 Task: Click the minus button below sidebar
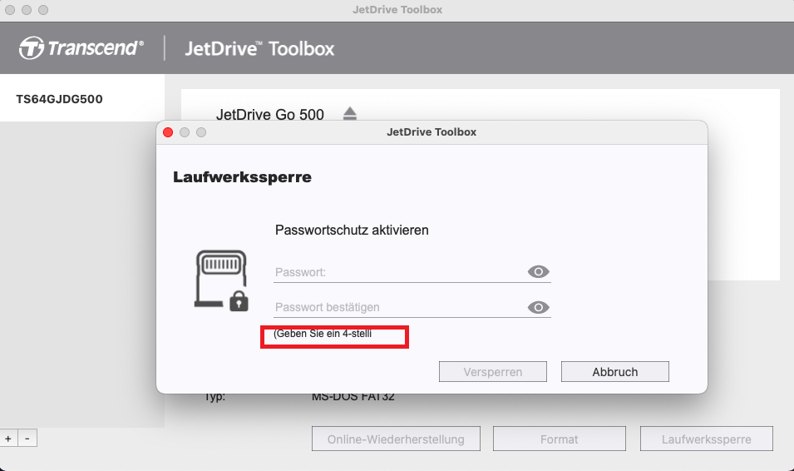(x=27, y=439)
